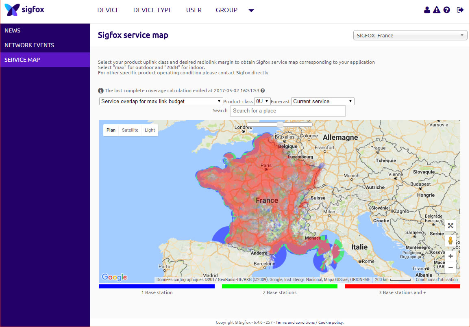Open the Product class 0U dropdown

tap(262, 101)
